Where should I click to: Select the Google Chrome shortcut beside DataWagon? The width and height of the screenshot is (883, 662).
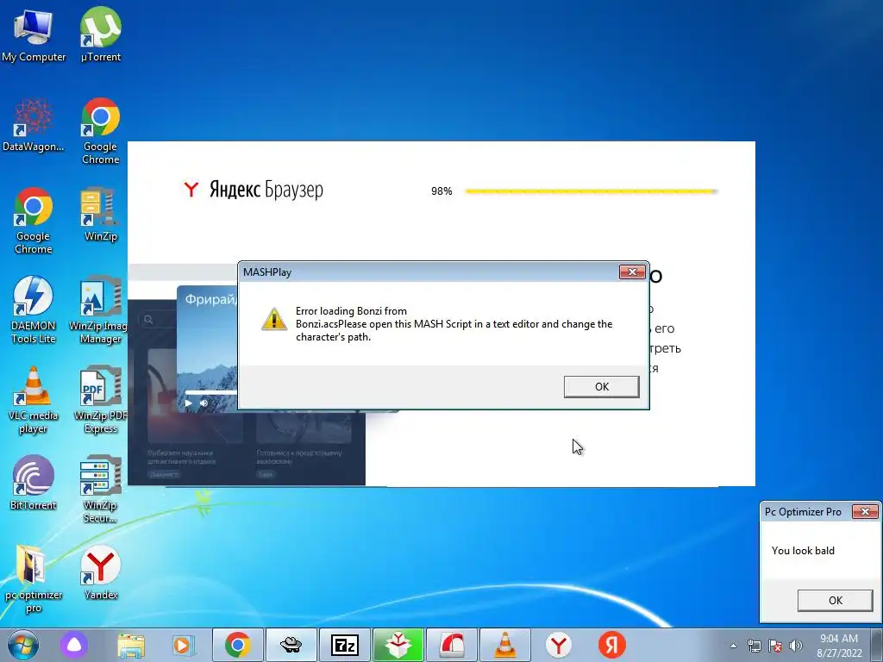coord(100,131)
